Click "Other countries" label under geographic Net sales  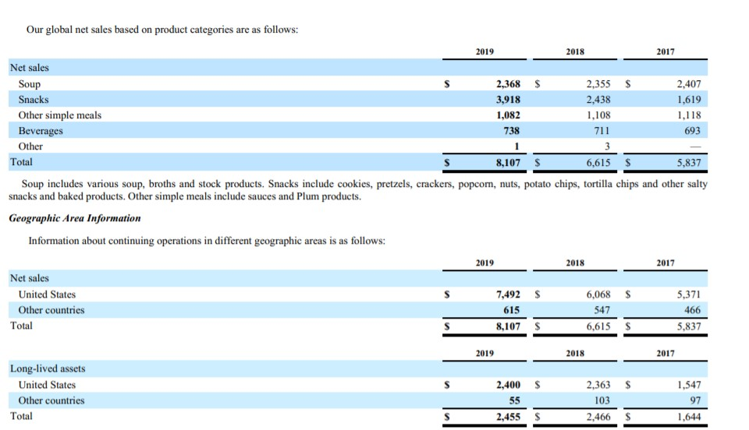[51, 310]
